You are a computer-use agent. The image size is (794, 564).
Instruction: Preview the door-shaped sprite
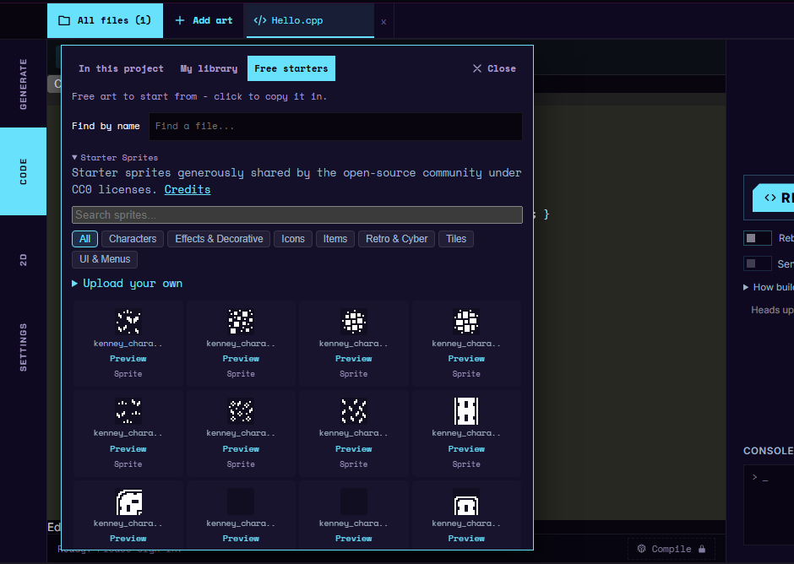pos(466,449)
